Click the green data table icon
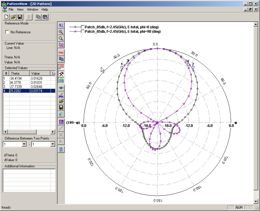Image resolution: width=260 pixels, height=211 pixels. tap(61, 80)
